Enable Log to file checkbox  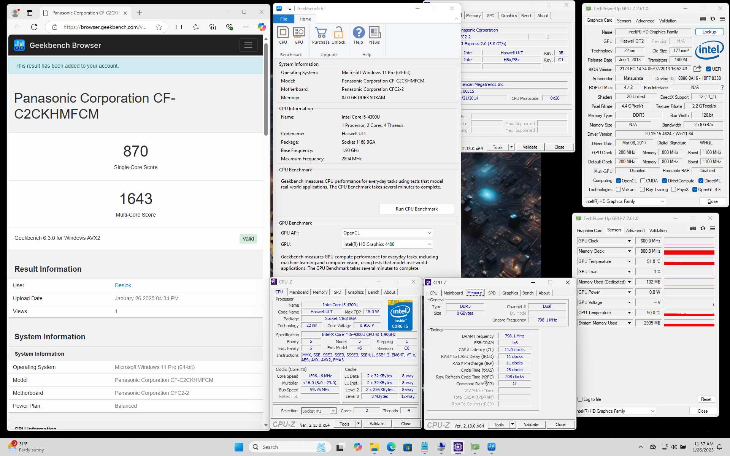(x=580, y=399)
